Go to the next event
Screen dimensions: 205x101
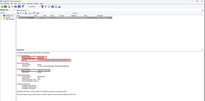click(23, 13)
